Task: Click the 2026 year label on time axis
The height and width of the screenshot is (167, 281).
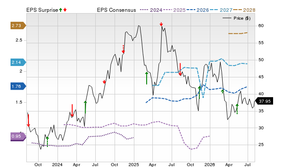Action: tap(210, 164)
